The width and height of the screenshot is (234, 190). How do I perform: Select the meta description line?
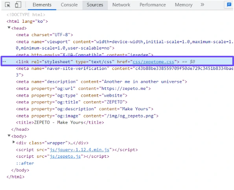(101, 82)
